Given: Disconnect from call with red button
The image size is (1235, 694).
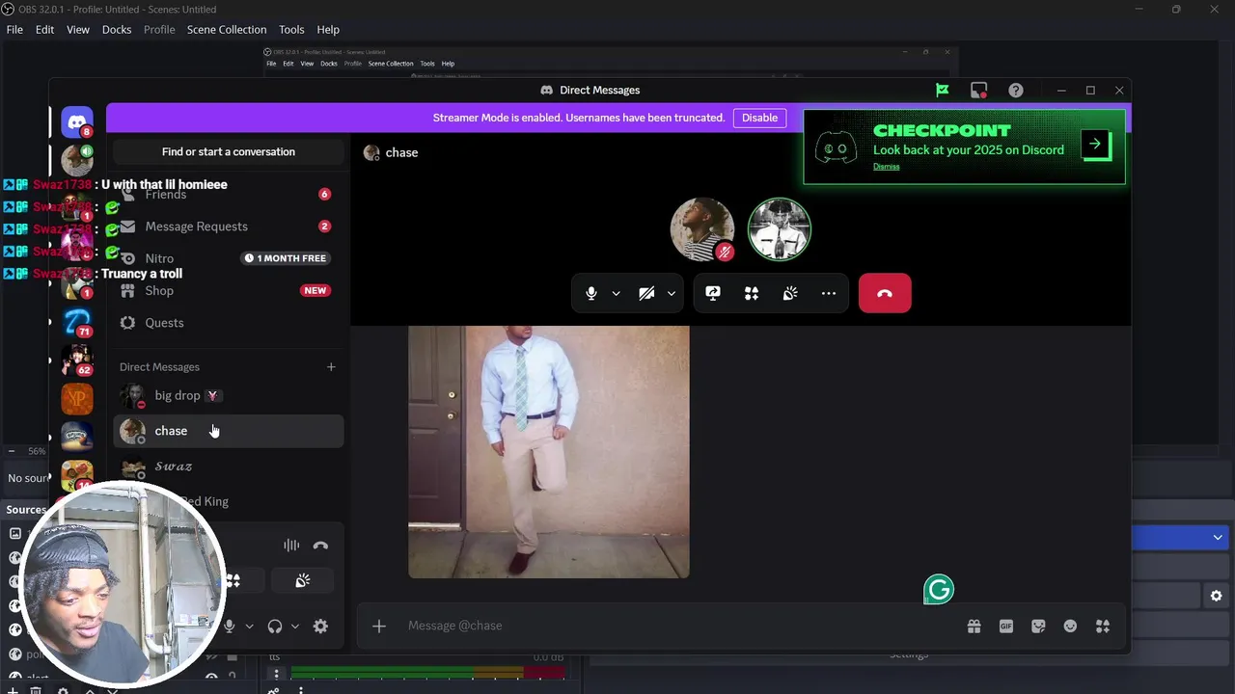Looking at the screenshot, I should coord(885,294).
